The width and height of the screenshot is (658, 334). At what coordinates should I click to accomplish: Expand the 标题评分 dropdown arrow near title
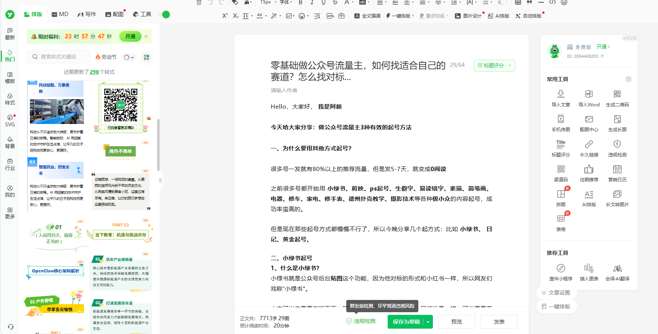point(510,65)
